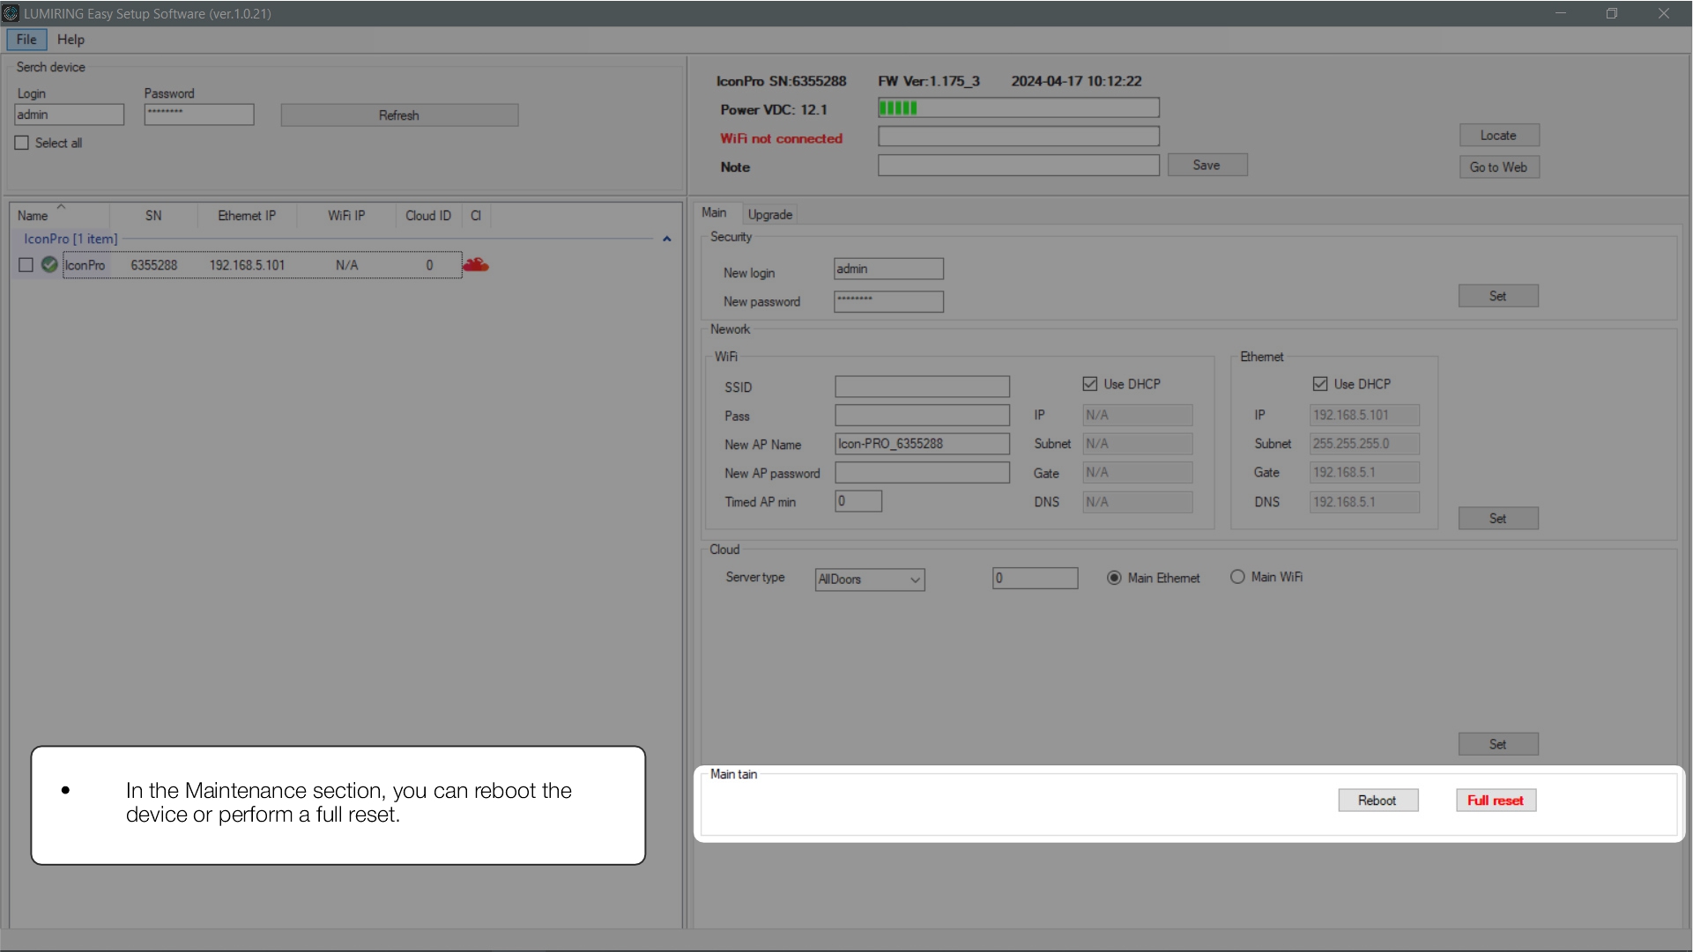Click the New AP password field
Viewport: 1693px width, 952px height.
922,473
